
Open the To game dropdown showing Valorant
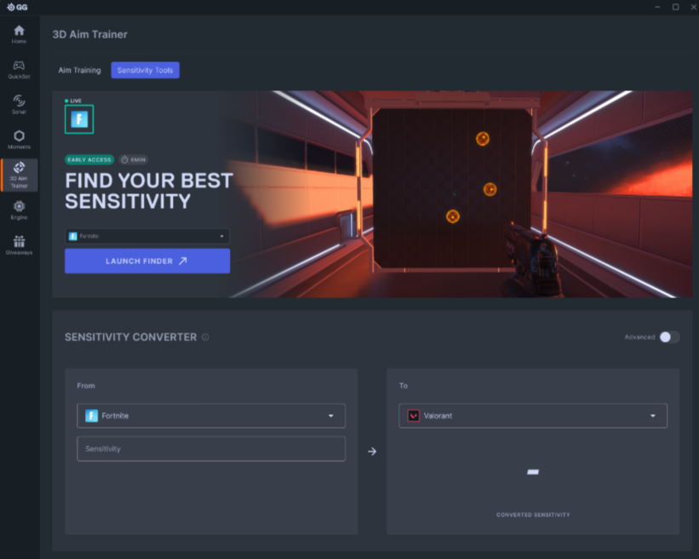coord(533,416)
